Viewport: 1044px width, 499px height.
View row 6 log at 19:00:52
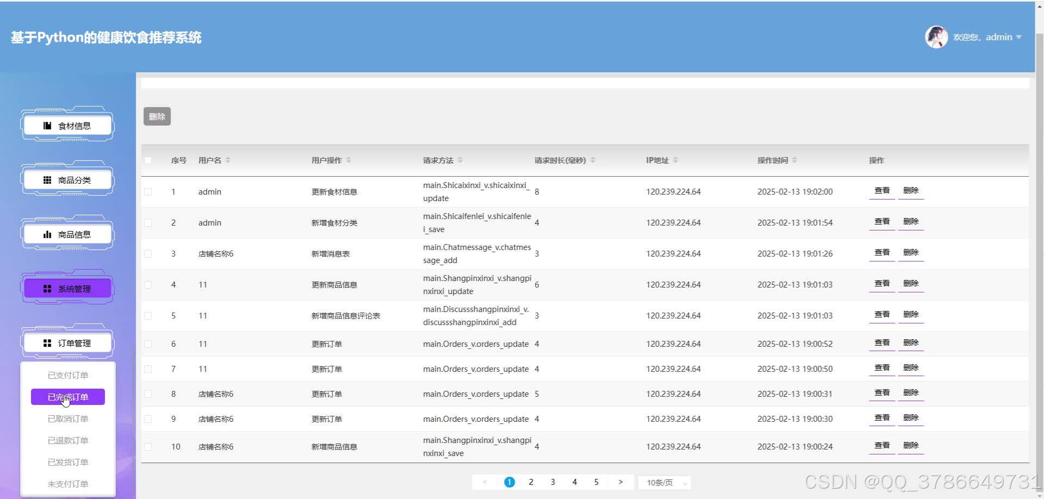(x=882, y=343)
